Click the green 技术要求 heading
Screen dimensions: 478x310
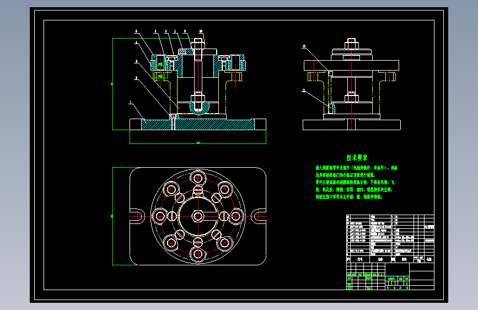tap(357, 158)
